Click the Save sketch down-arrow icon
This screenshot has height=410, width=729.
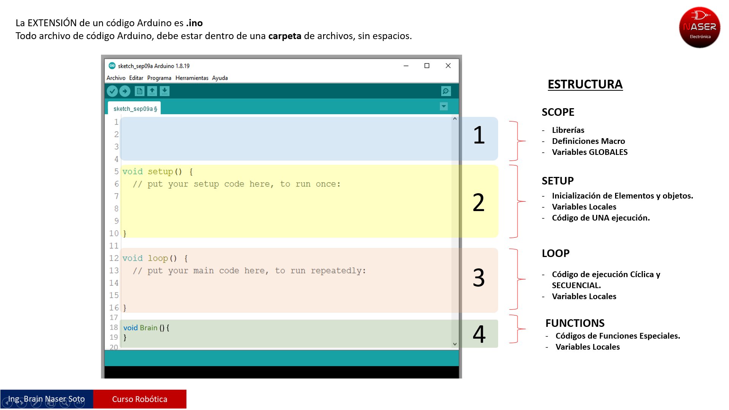164,91
